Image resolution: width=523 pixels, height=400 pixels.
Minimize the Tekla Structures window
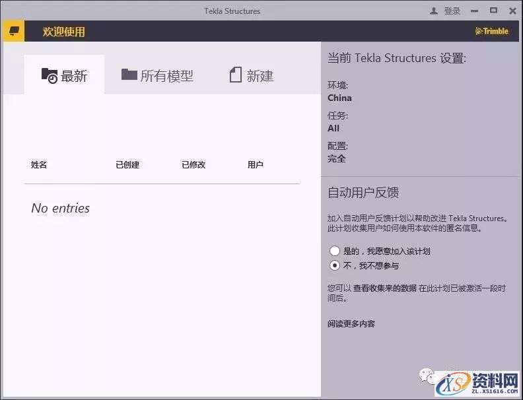click(x=474, y=11)
